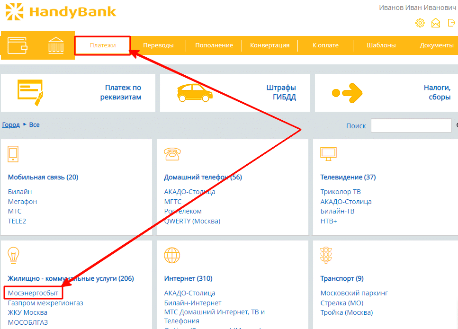The image size is (458, 329).
Task: Click the HandyBank logo
Action: pos(61,12)
